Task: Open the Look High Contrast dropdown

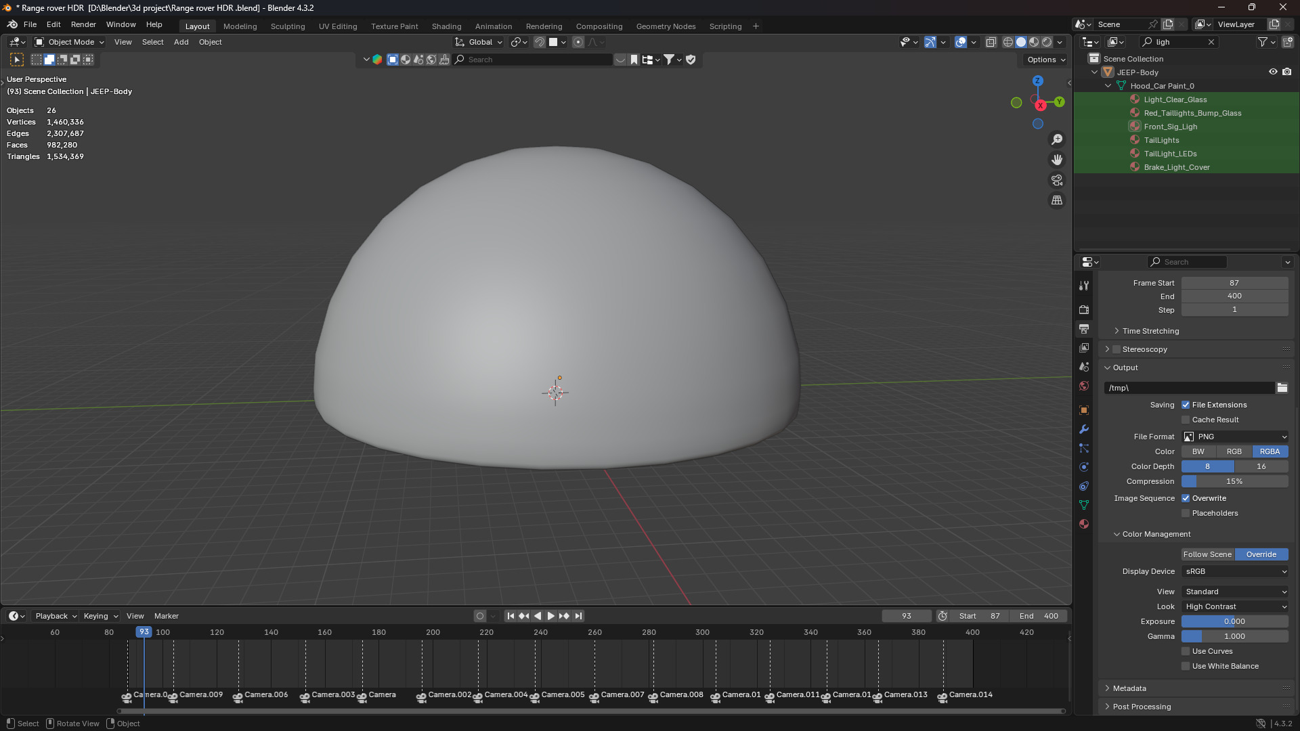Action: tap(1235, 606)
